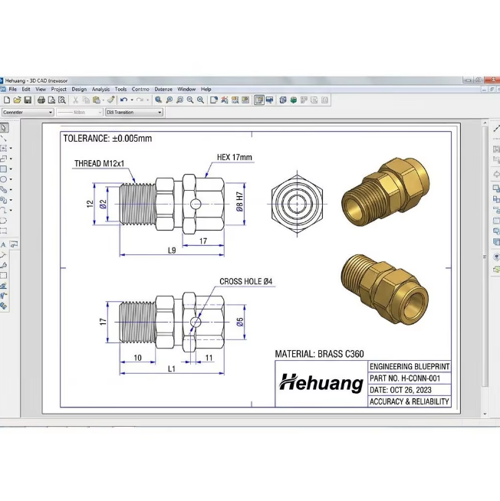Open the Project menu
The height and width of the screenshot is (501, 500).
59,90
